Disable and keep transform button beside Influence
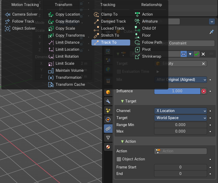 point(204,91)
